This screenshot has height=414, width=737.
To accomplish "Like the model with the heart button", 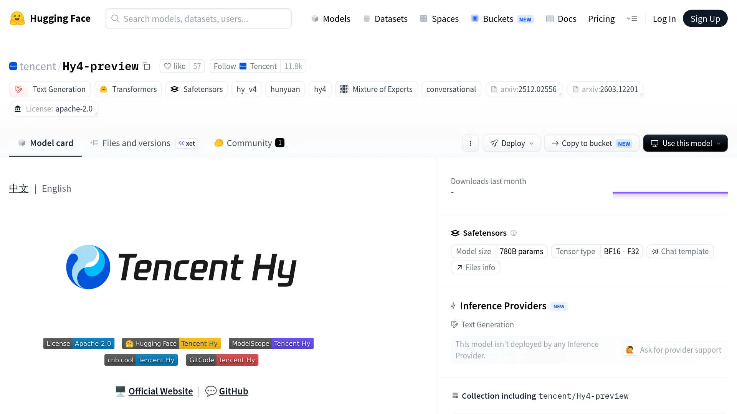I will 175,66.
